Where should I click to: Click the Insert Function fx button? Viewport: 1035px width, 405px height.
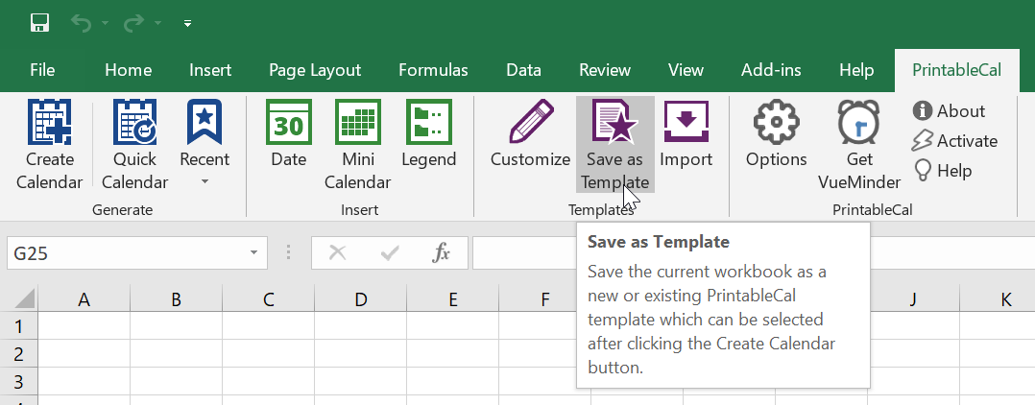[441, 253]
